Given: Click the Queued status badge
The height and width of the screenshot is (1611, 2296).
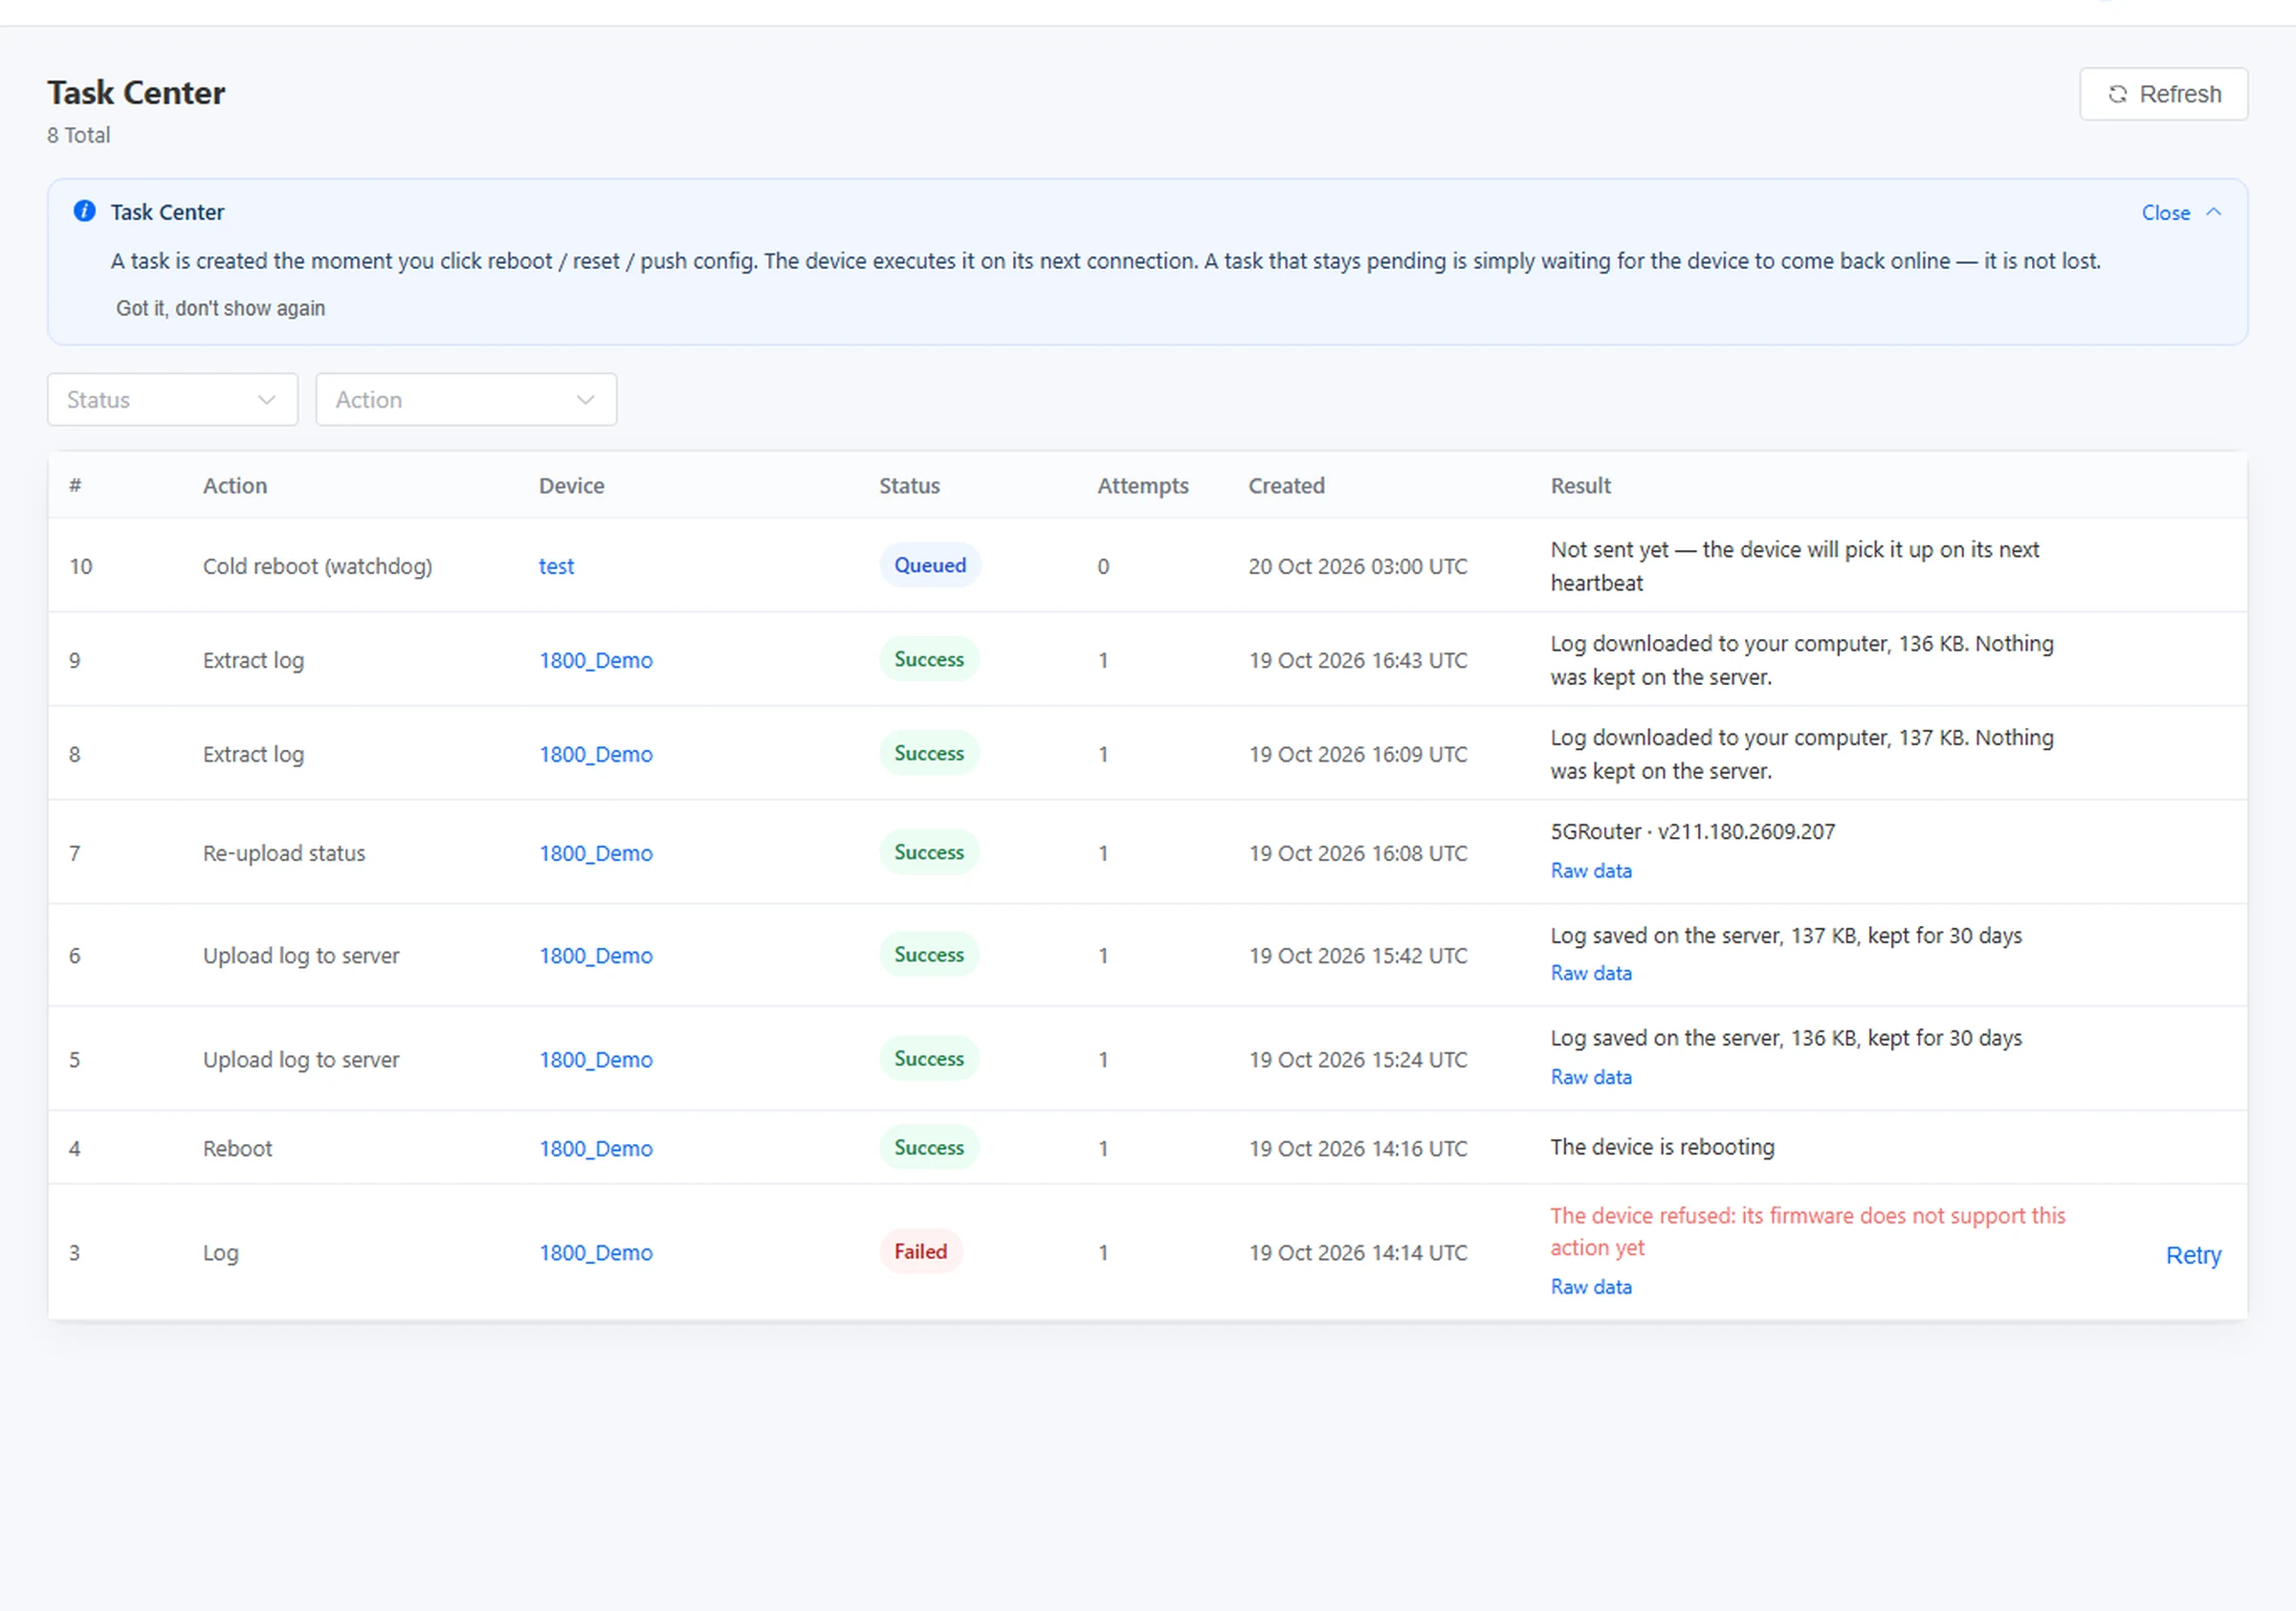Looking at the screenshot, I should (x=930, y=565).
